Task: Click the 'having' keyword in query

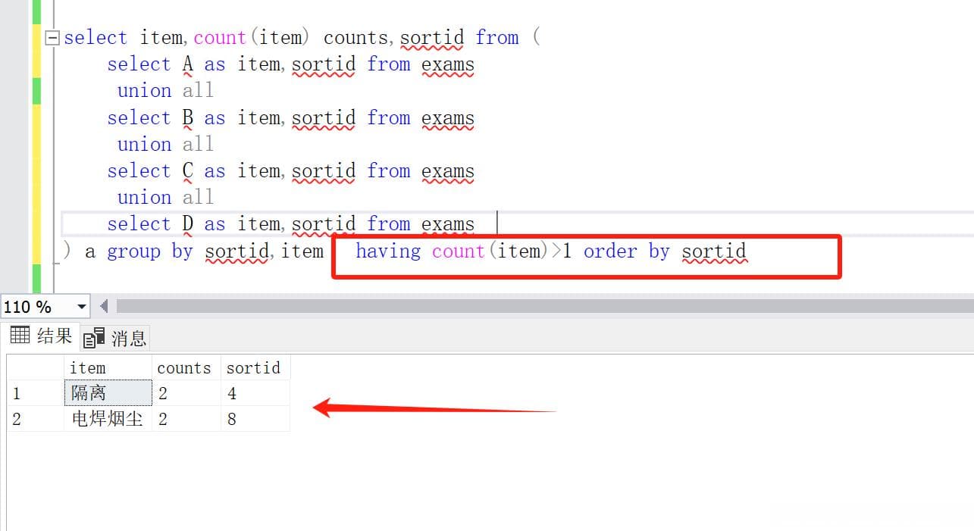Action: 388,251
